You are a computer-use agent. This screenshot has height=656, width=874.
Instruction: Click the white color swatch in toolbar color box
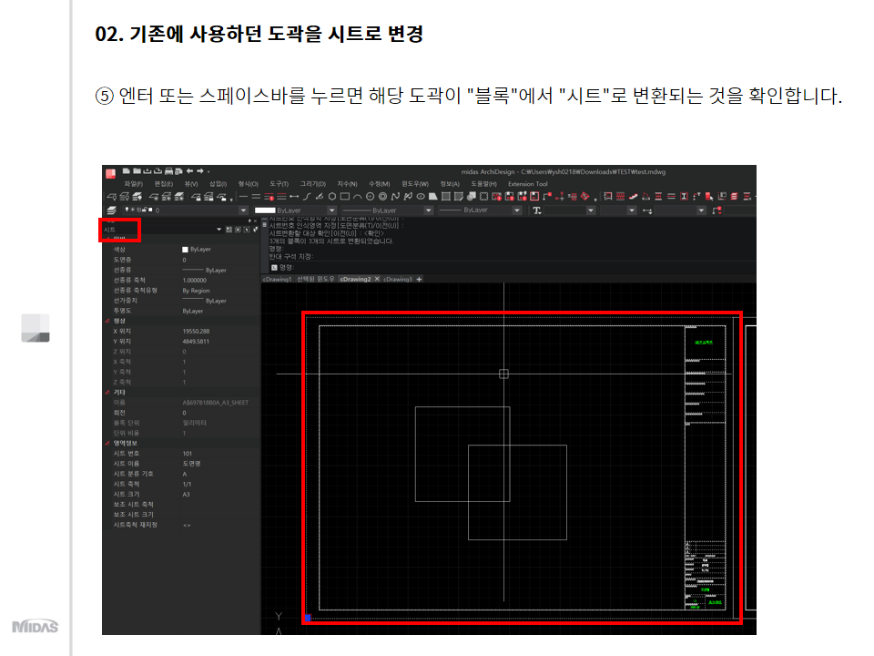tap(265, 210)
